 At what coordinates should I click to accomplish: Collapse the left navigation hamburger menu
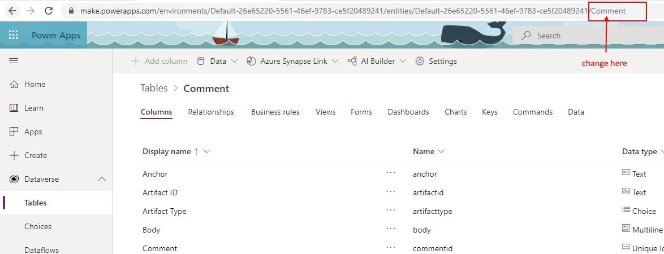(14, 61)
